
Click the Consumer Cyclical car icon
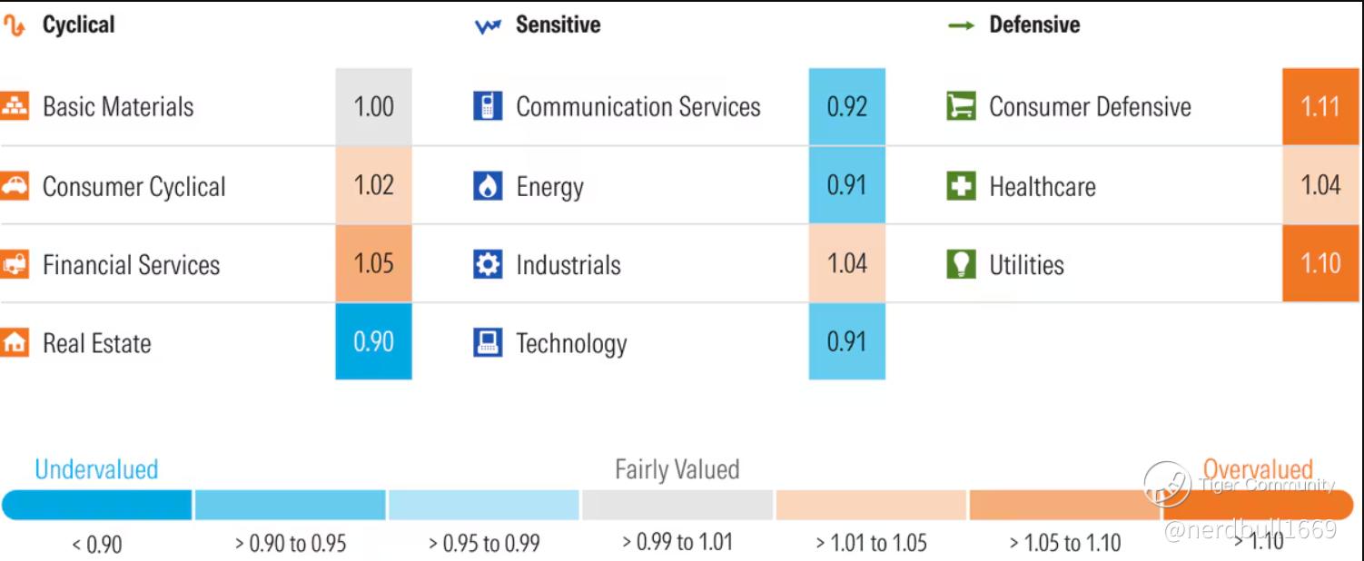14,186
